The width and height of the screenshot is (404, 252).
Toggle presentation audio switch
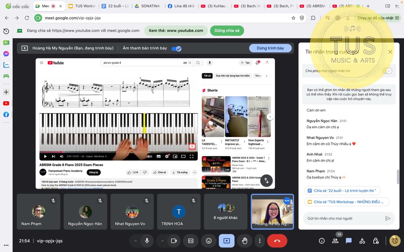click(176, 49)
